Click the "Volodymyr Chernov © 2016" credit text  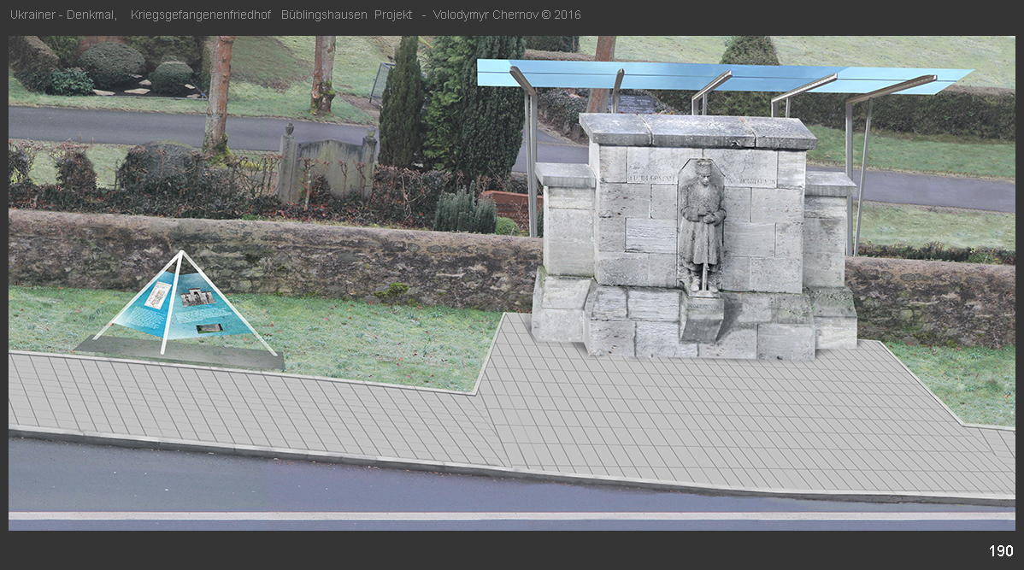point(507,15)
